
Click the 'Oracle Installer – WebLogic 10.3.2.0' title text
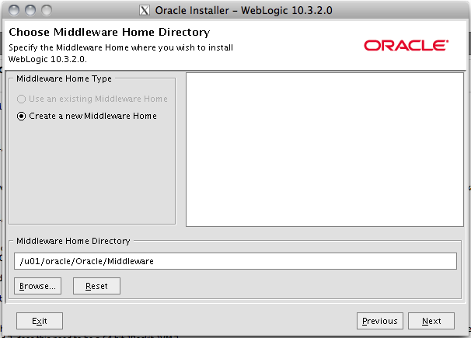pyautogui.click(x=243, y=11)
